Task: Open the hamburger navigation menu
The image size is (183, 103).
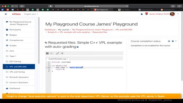Action: [6, 14]
